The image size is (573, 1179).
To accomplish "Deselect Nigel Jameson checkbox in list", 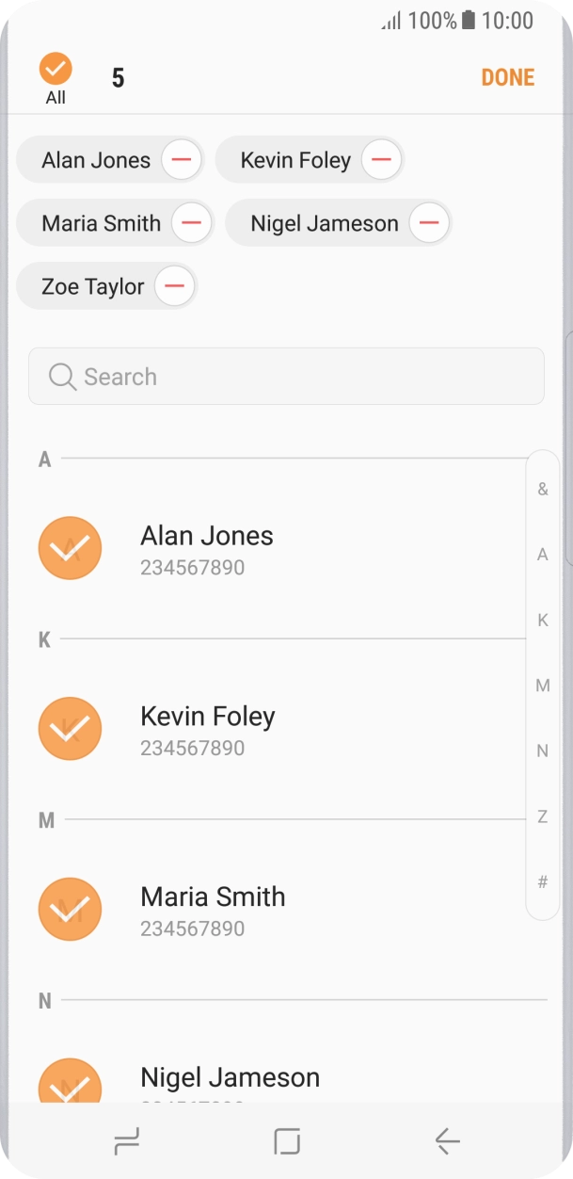I will pos(71,1083).
